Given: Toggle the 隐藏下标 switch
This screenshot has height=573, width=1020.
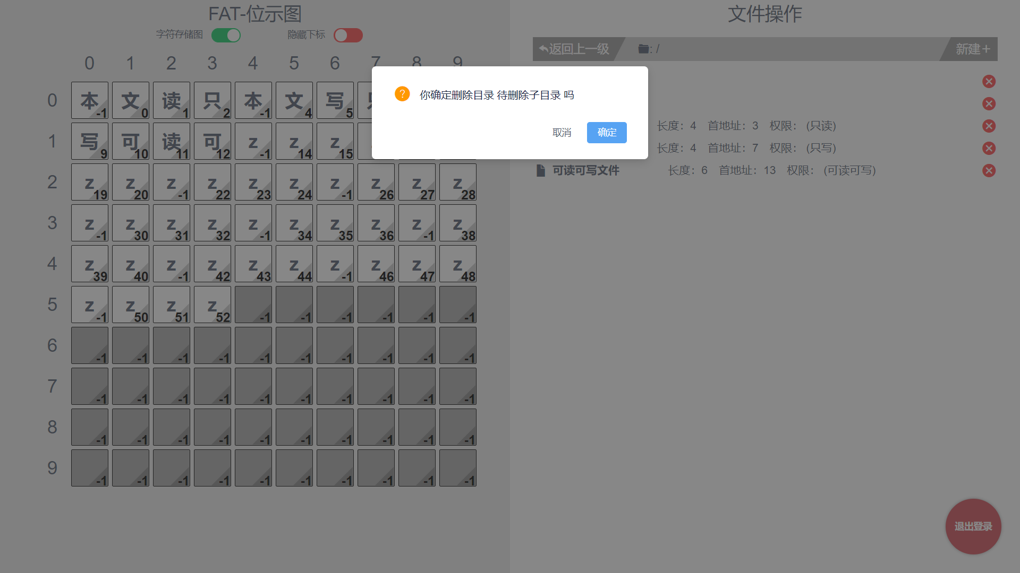Looking at the screenshot, I should coord(348,36).
